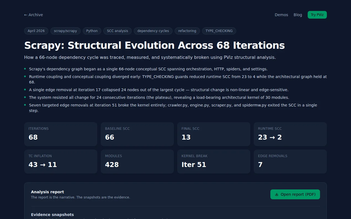Select the SCC analysis tag
351x219 pixels.
point(117,31)
